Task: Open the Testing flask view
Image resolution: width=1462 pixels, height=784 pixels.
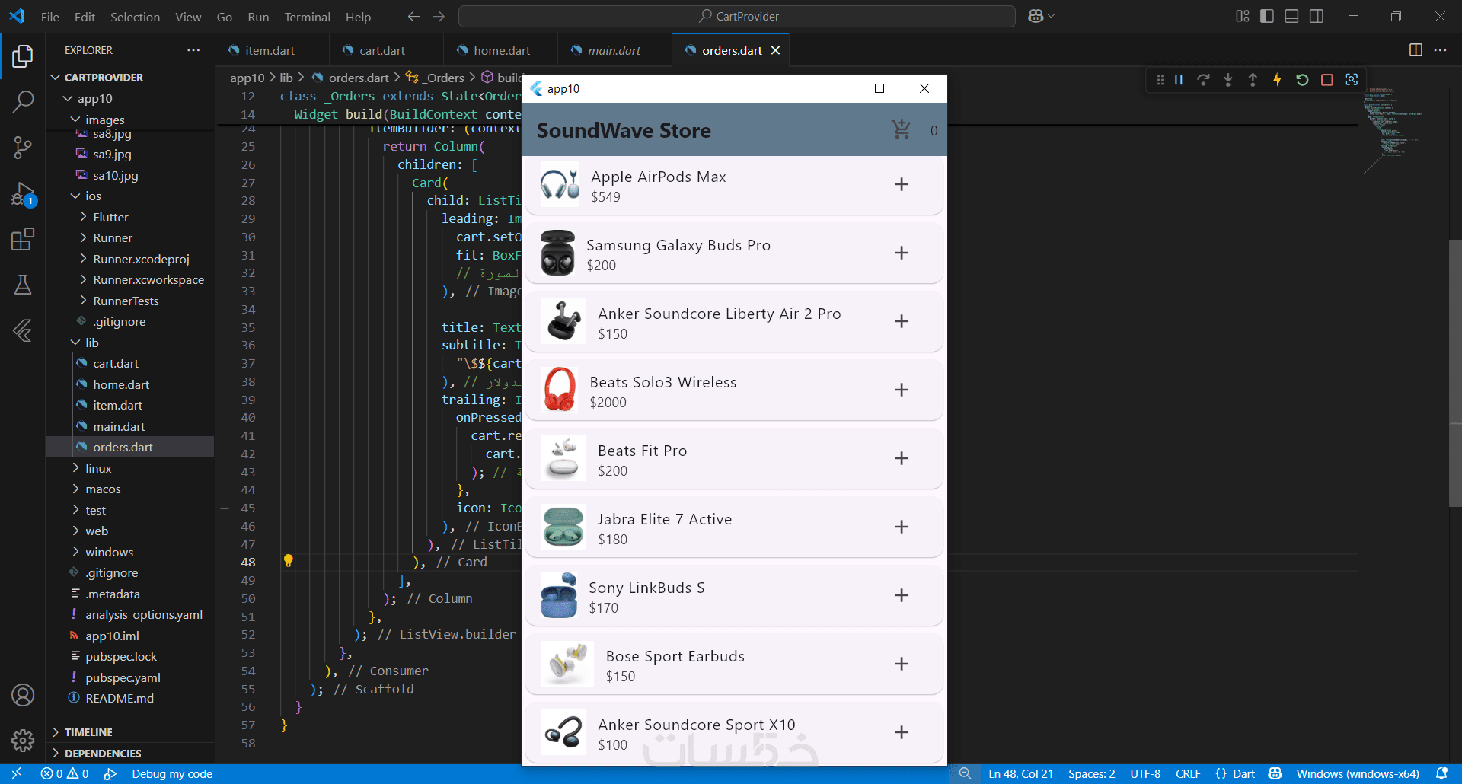Action: pyautogui.click(x=23, y=285)
